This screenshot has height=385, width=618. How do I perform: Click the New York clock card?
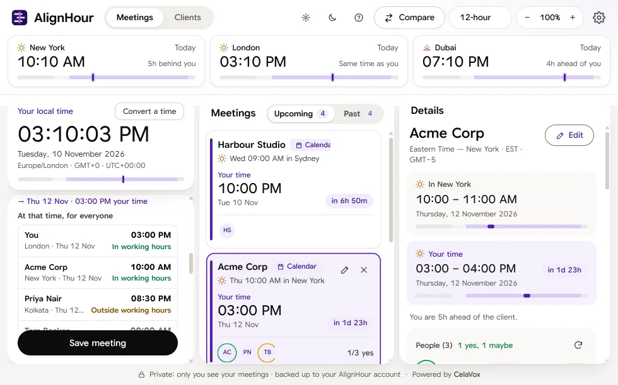tap(107, 61)
